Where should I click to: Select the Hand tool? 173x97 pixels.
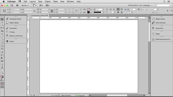(2, 70)
